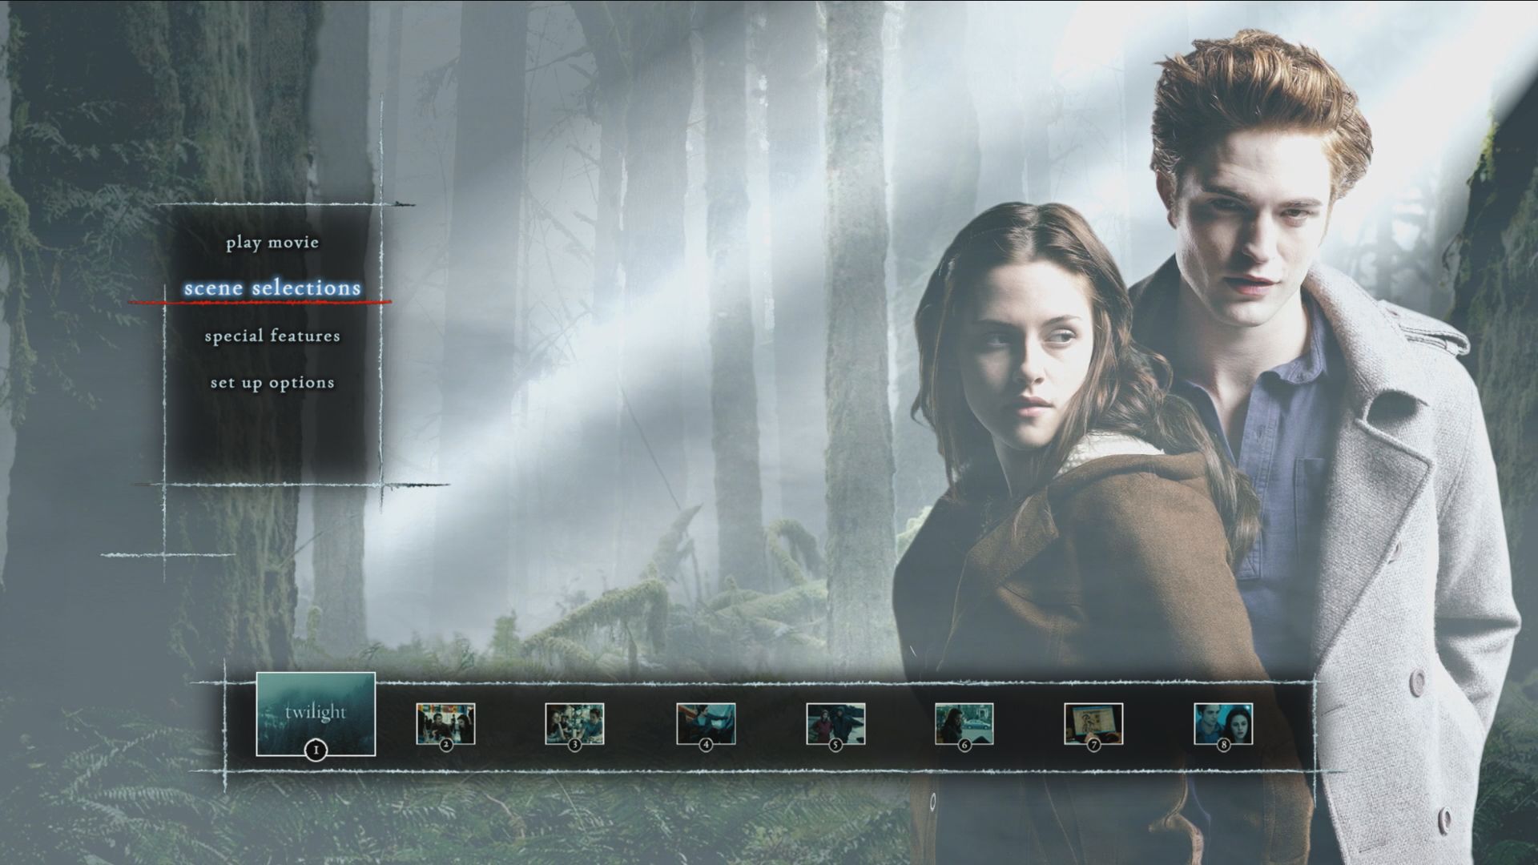Select the "play movie" menu option
Screen dimensions: 1538x865
pyautogui.click(x=272, y=242)
